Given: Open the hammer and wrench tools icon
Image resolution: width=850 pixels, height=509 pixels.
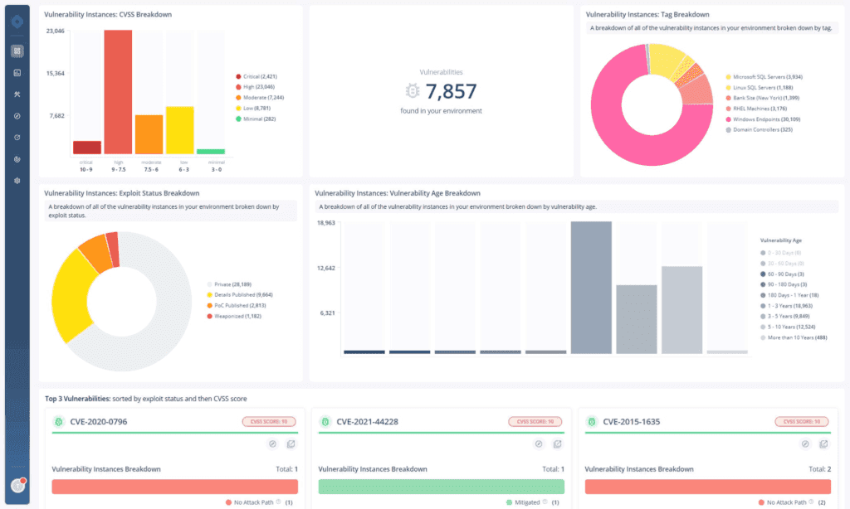Looking at the screenshot, I should click(17, 95).
